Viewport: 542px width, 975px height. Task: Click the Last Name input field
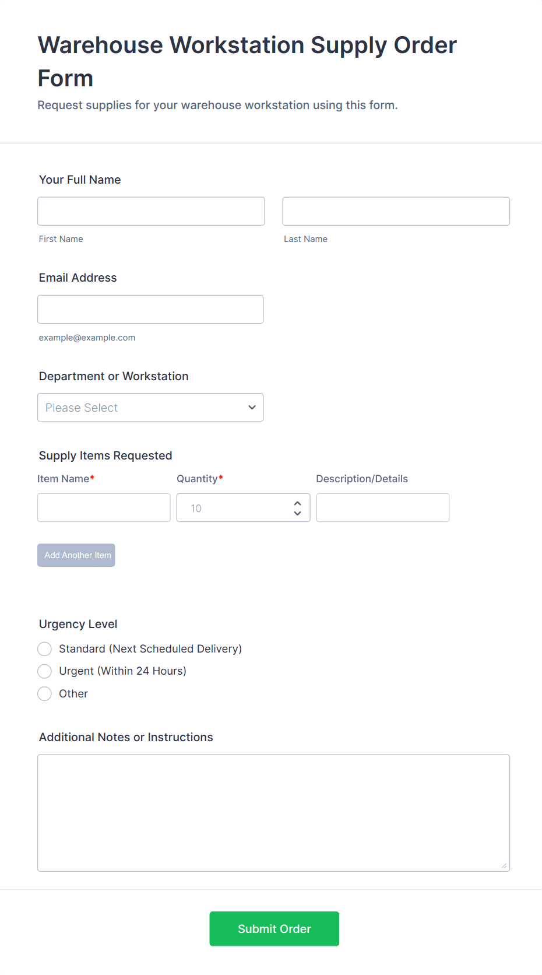[x=396, y=211]
